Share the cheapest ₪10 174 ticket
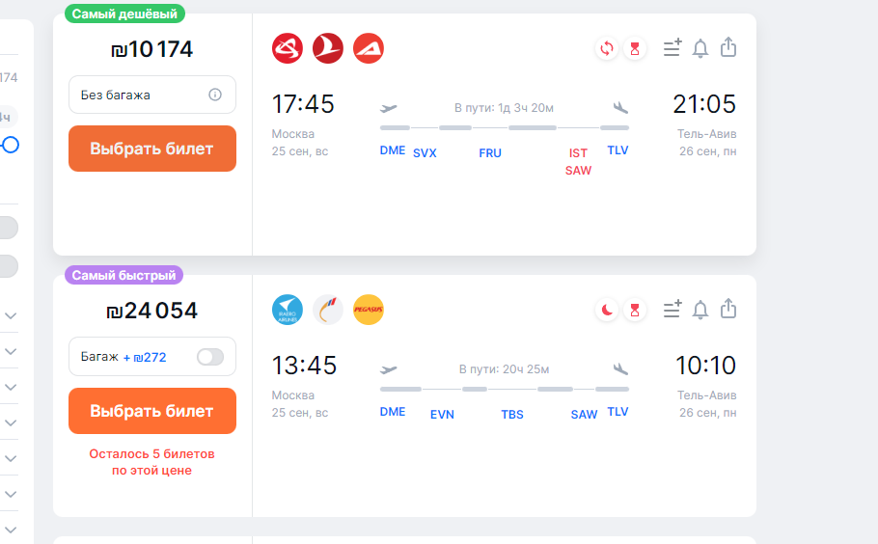This screenshot has height=544, width=878. click(727, 47)
